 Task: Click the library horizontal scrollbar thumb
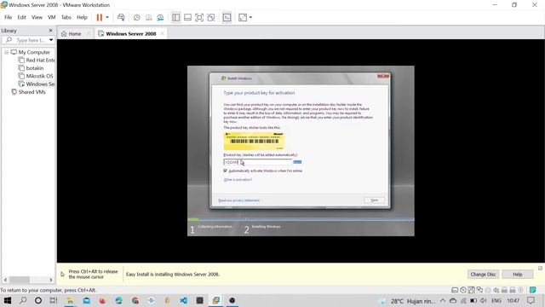click(20, 280)
